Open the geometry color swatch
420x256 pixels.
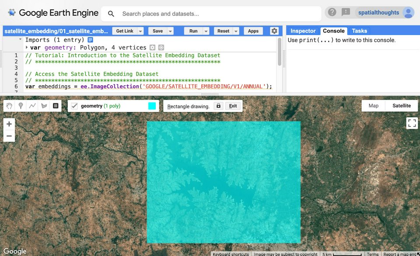pyautogui.click(x=151, y=105)
